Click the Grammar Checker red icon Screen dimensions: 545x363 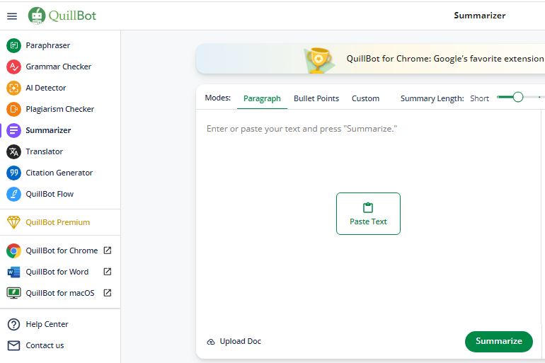click(x=14, y=67)
